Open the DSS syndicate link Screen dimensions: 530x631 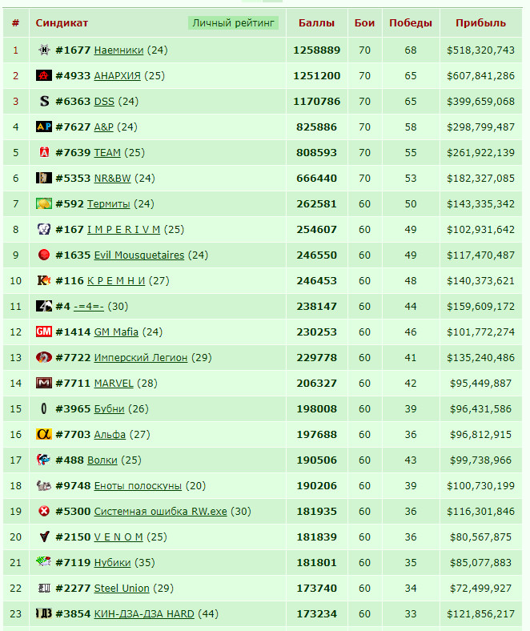point(104,102)
